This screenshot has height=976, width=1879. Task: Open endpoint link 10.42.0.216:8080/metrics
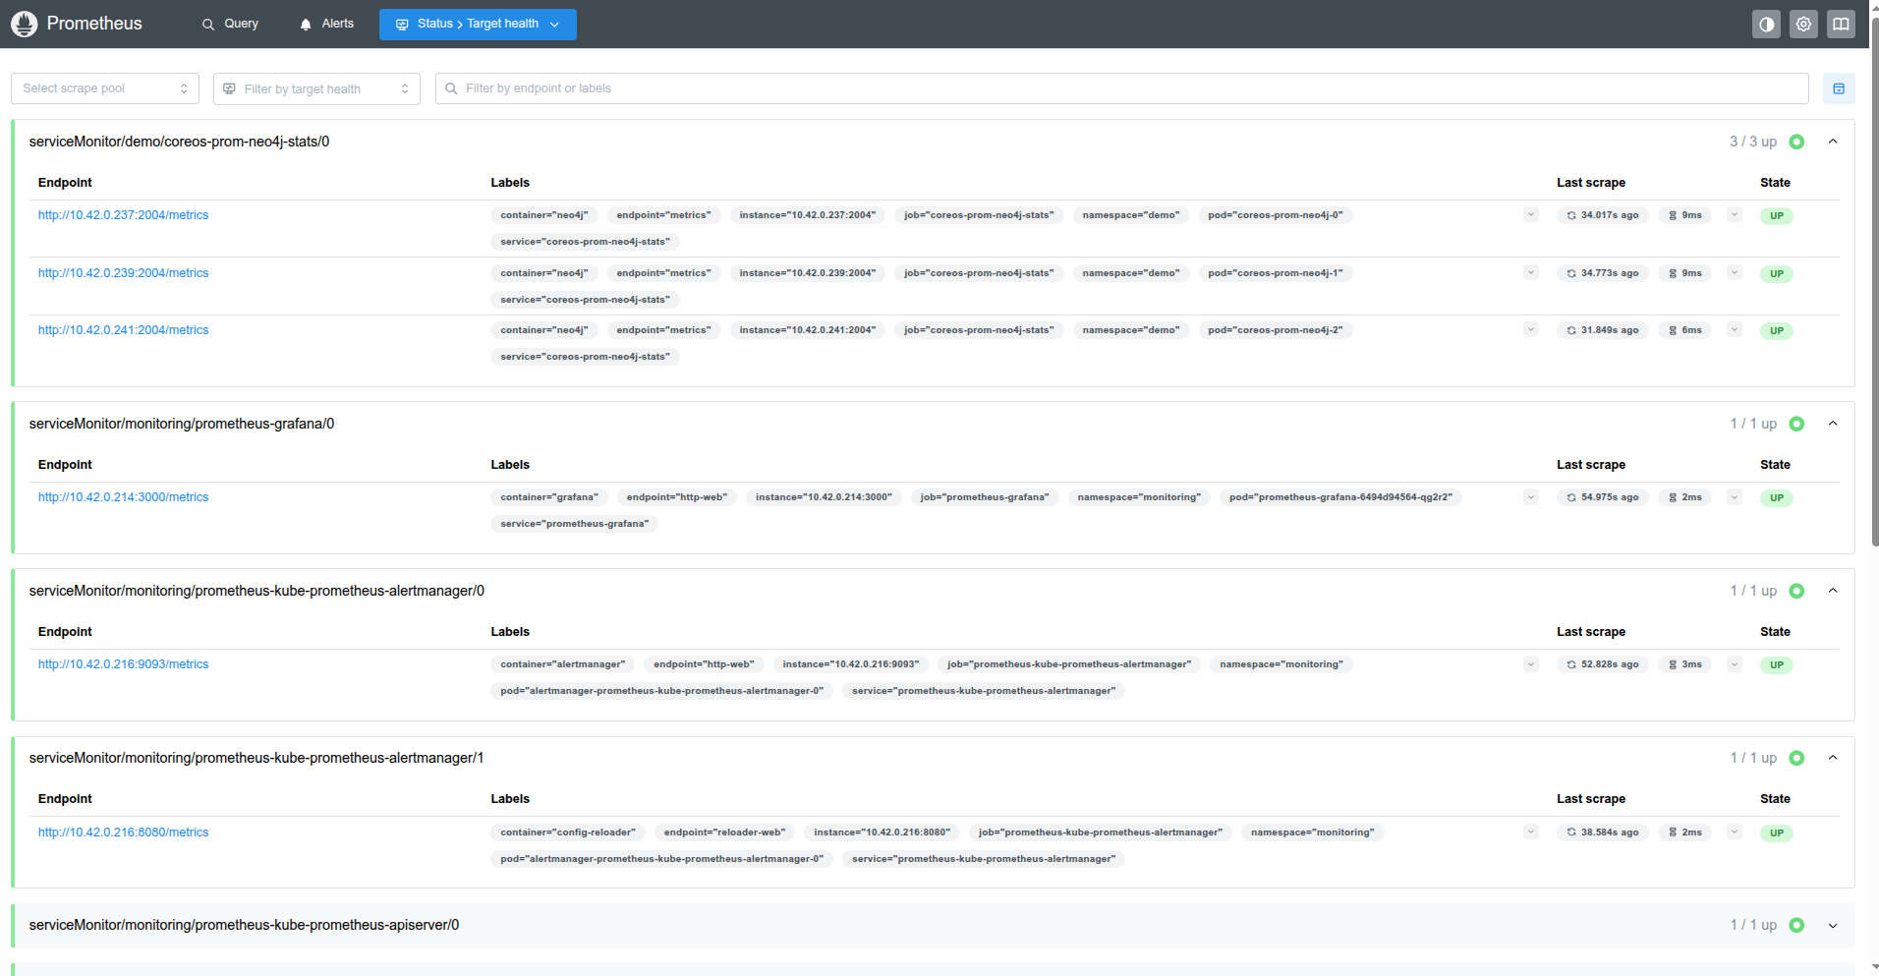[x=123, y=832]
